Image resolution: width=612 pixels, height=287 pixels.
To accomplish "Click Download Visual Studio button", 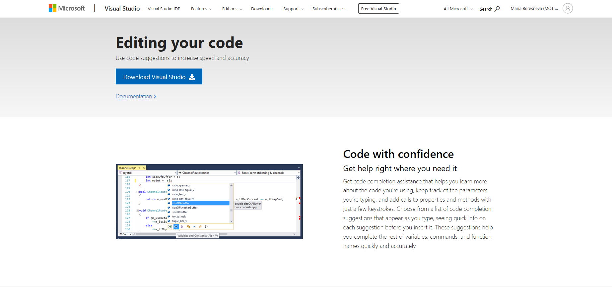I will click(x=159, y=76).
